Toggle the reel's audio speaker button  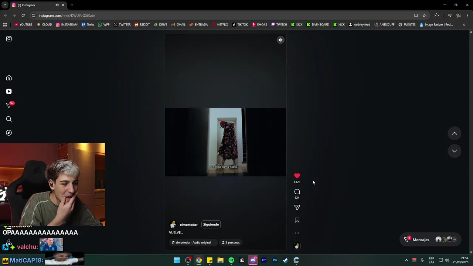[x=280, y=40]
